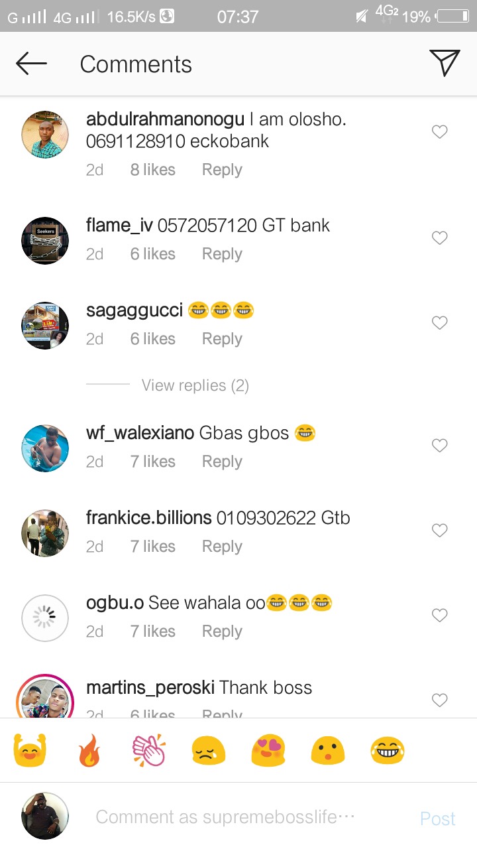Open the abdulrahmanonogu username link
Image resolution: width=477 pixels, height=849 pixels.
point(166,120)
